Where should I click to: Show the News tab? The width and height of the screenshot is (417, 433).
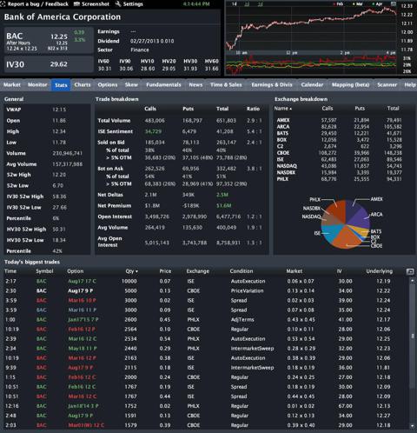click(x=195, y=85)
